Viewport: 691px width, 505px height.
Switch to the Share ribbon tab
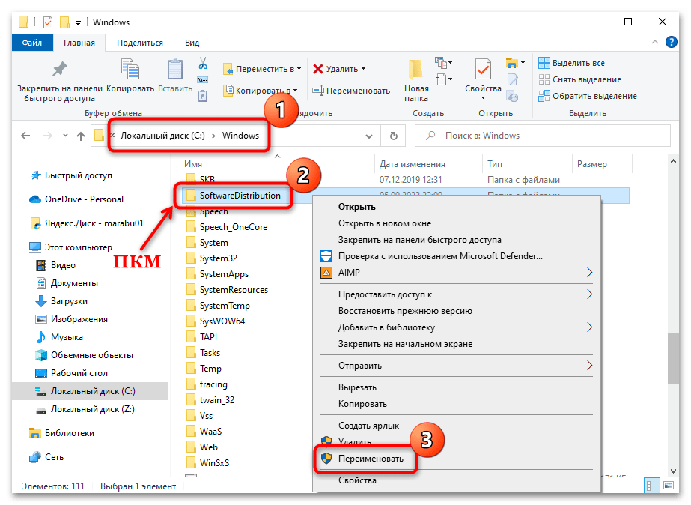pos(140,43)
